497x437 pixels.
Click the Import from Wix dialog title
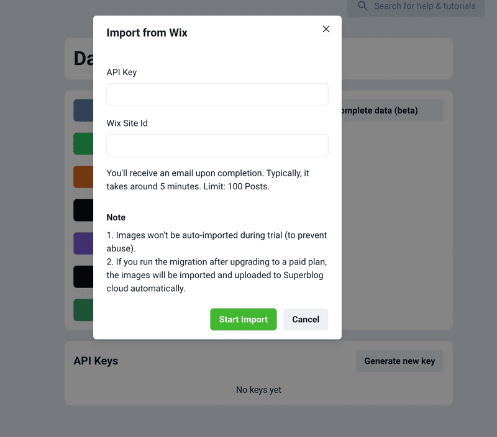tap(147, 33)
